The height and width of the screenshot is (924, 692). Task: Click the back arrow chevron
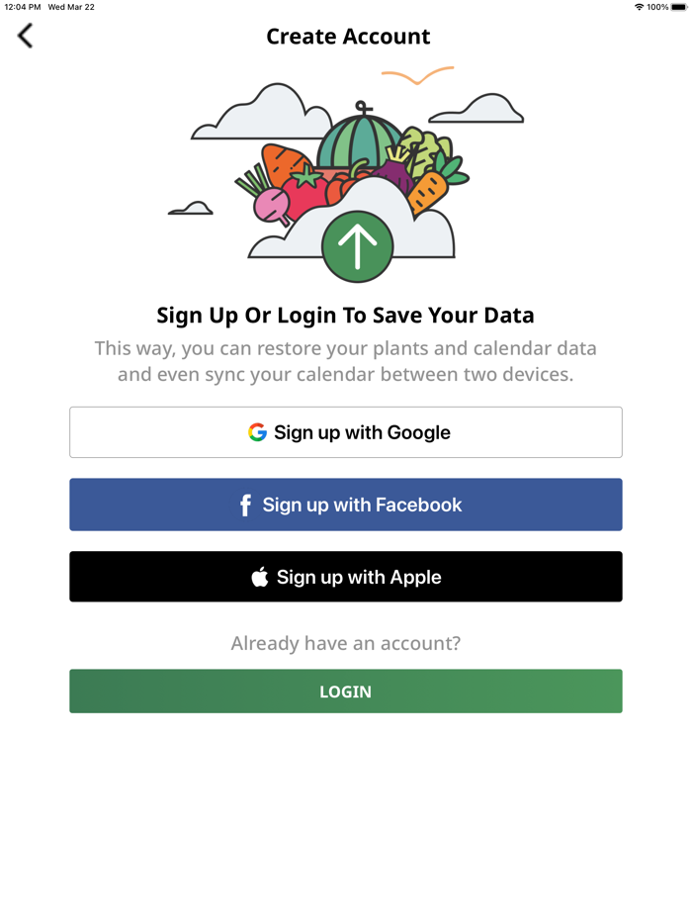coord(24,36)
